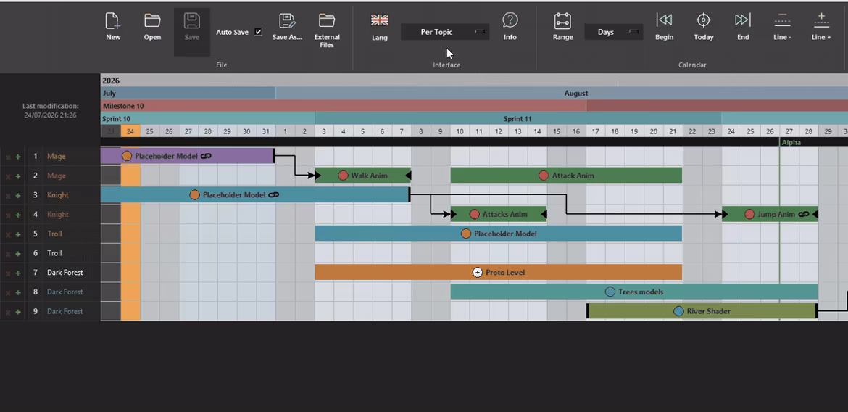Image resolution: width=848 pixels, height=412 pixels.
Task: Delete row 8 Dark Forest
Action: click(7, 292)
